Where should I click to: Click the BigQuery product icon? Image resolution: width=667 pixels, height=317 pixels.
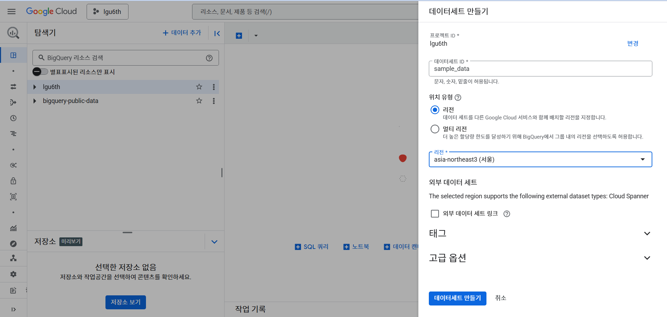click(x=13, y=33)
